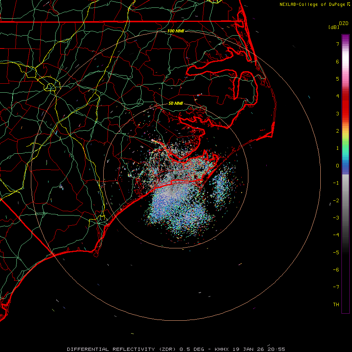
Task: Click the DZD legend title
Action: point(344,23)
